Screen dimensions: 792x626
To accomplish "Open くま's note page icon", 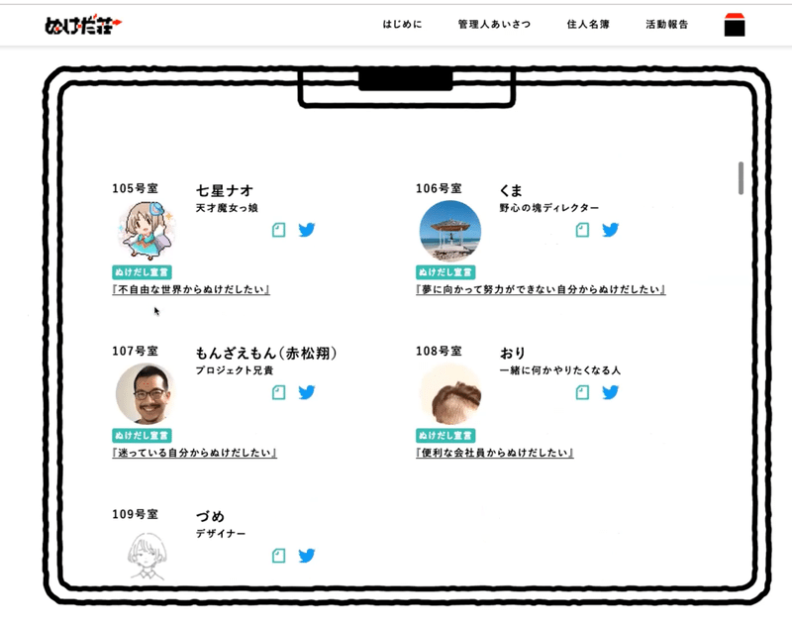I will tap(582, 230).
